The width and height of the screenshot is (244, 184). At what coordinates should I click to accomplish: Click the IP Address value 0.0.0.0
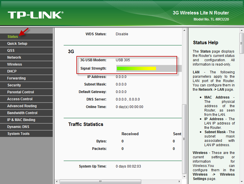tap(121, 77)
